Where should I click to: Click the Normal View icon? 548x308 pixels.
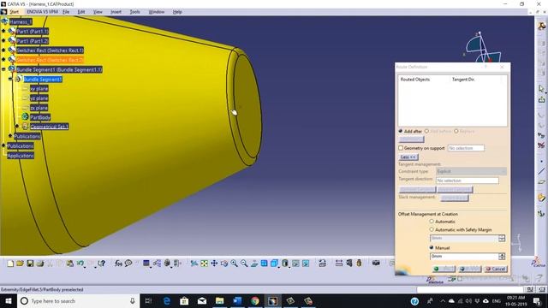coord(254,264)
